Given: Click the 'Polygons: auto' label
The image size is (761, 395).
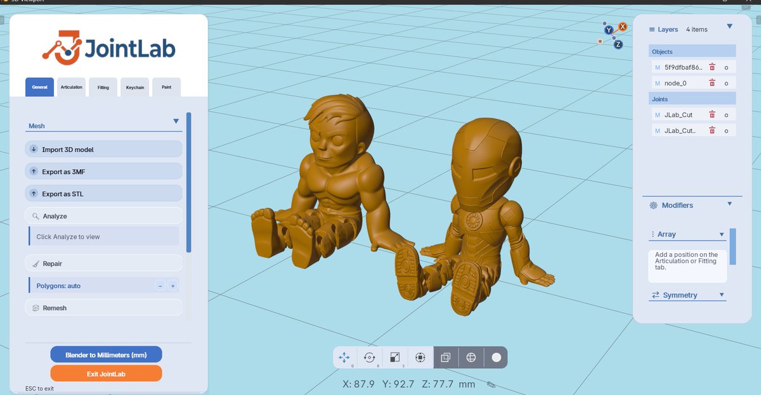Looking at the screenshot, I should pyautogui.click(x=58, y=286).
